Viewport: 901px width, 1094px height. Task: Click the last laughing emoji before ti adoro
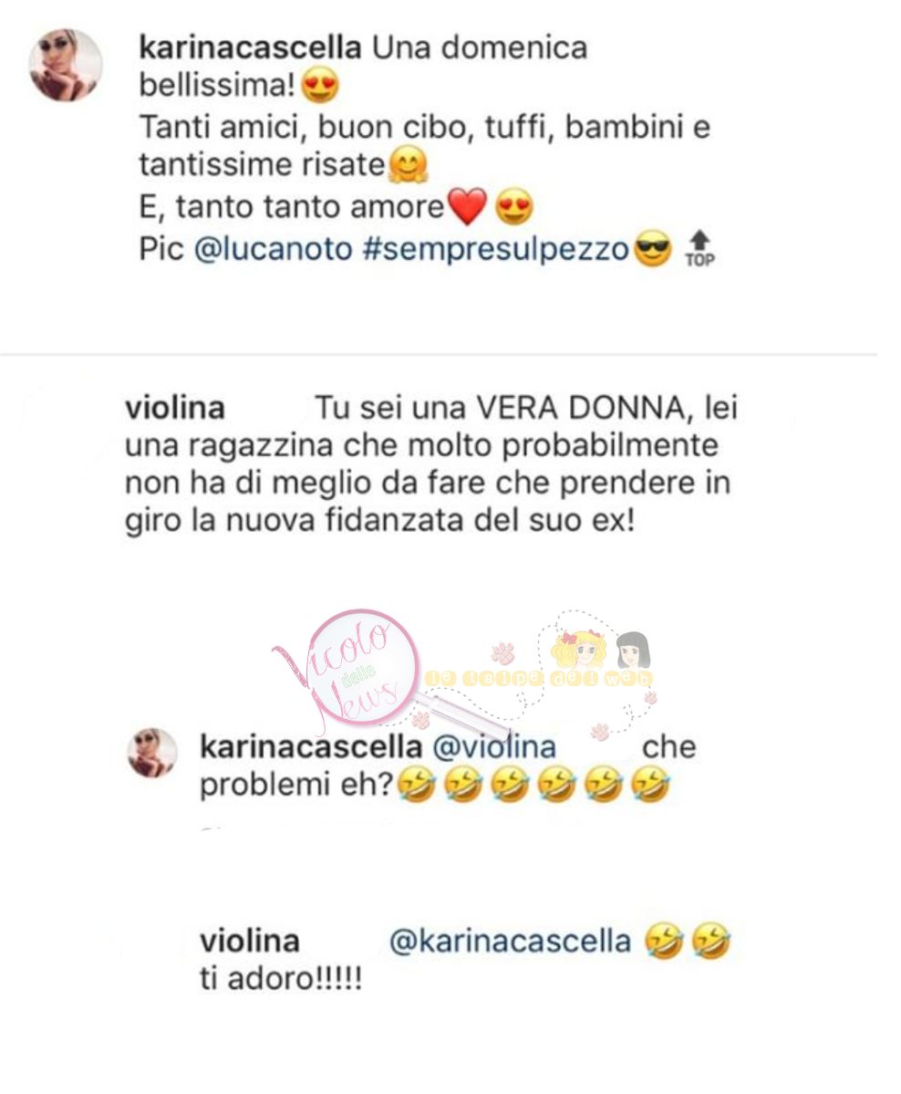tap(710, 941)
